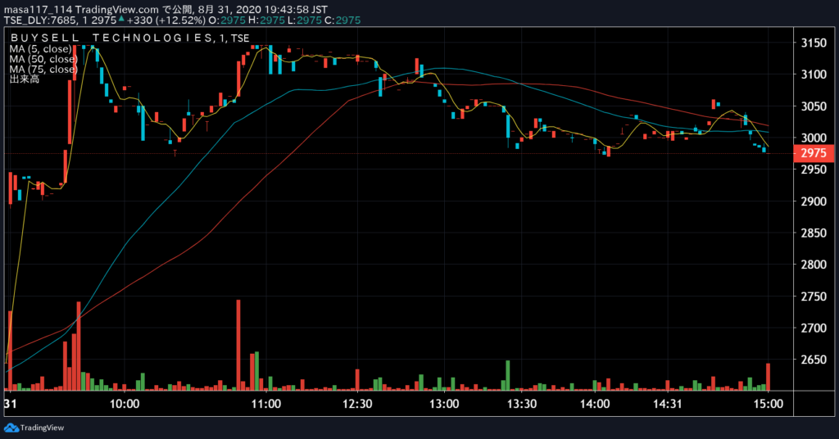839x439 pixels.
Task: Click the 2950 price axis label
Action: pyautogui.click(x=814, y=170)
